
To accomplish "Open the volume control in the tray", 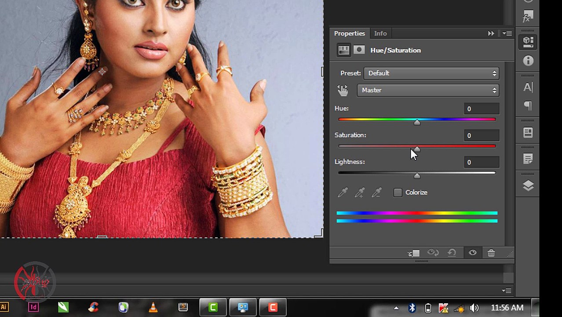I will click(474, 308).
